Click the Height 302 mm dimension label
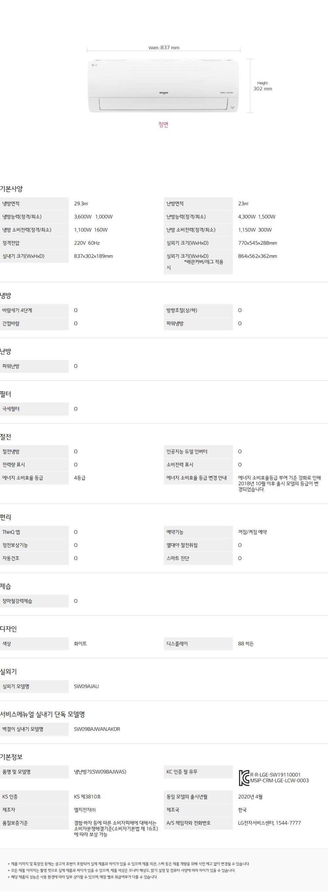Screen dimensions: 328x892 click(x=263, y=86)
